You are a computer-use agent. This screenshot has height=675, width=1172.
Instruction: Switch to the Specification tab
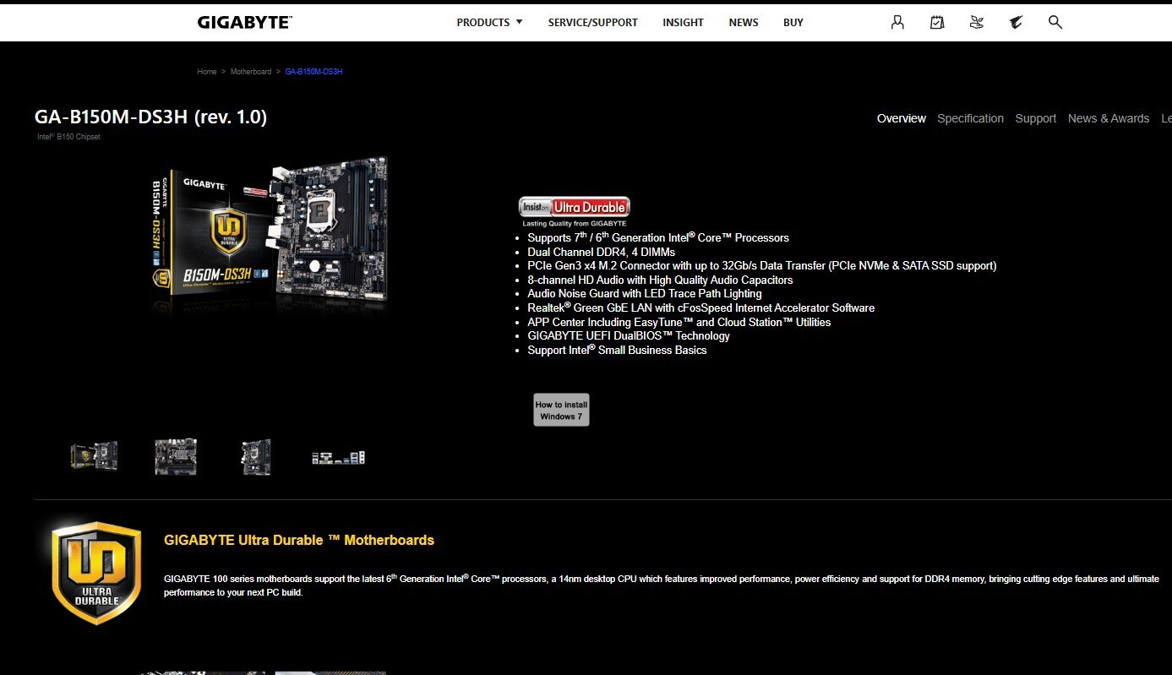[970, 118]
